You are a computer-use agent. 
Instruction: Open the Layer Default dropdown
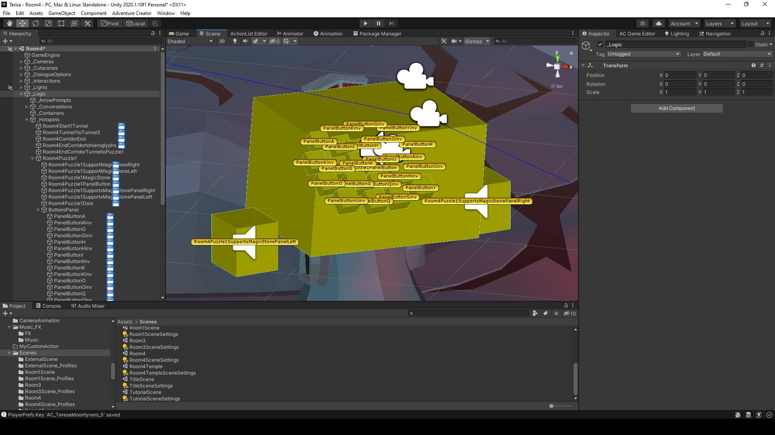pos(737,54)
